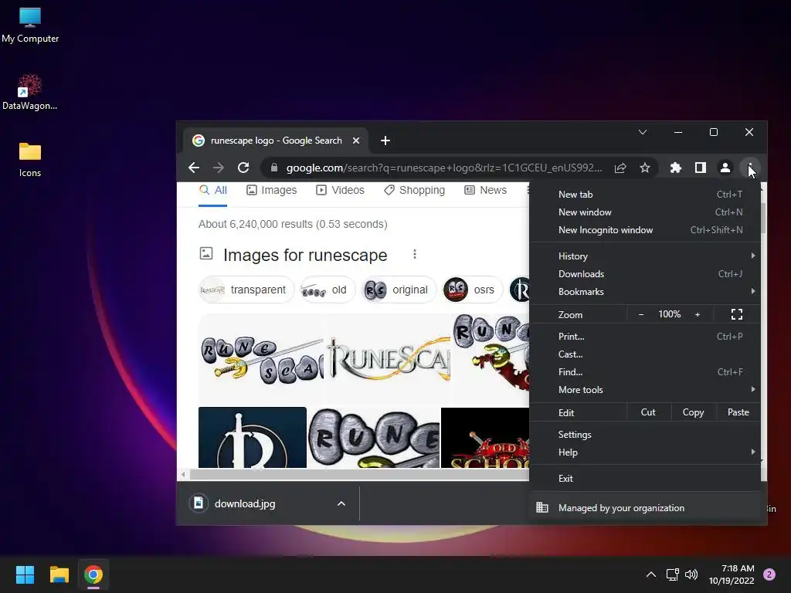791x593 pixels.
Task: Click the address bar URL field
Action: (x=444, y=168)
